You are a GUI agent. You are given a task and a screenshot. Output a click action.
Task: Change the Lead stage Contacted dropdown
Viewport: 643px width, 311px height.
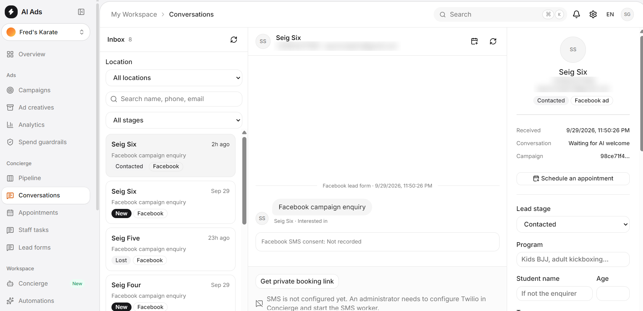(x=573, y=225)
